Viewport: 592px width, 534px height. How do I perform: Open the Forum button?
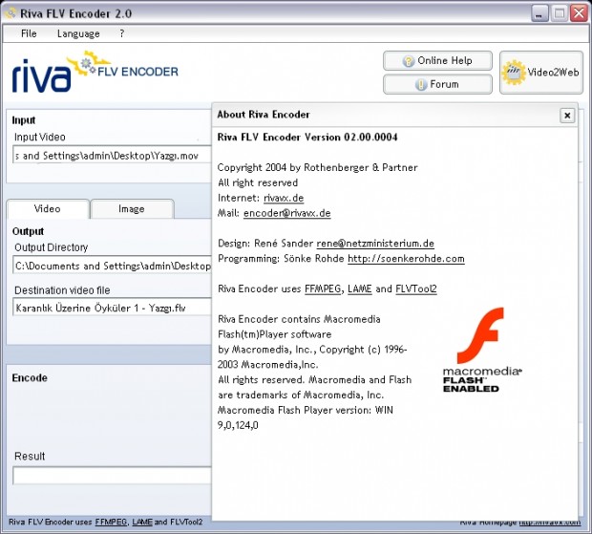click(437, 84)
